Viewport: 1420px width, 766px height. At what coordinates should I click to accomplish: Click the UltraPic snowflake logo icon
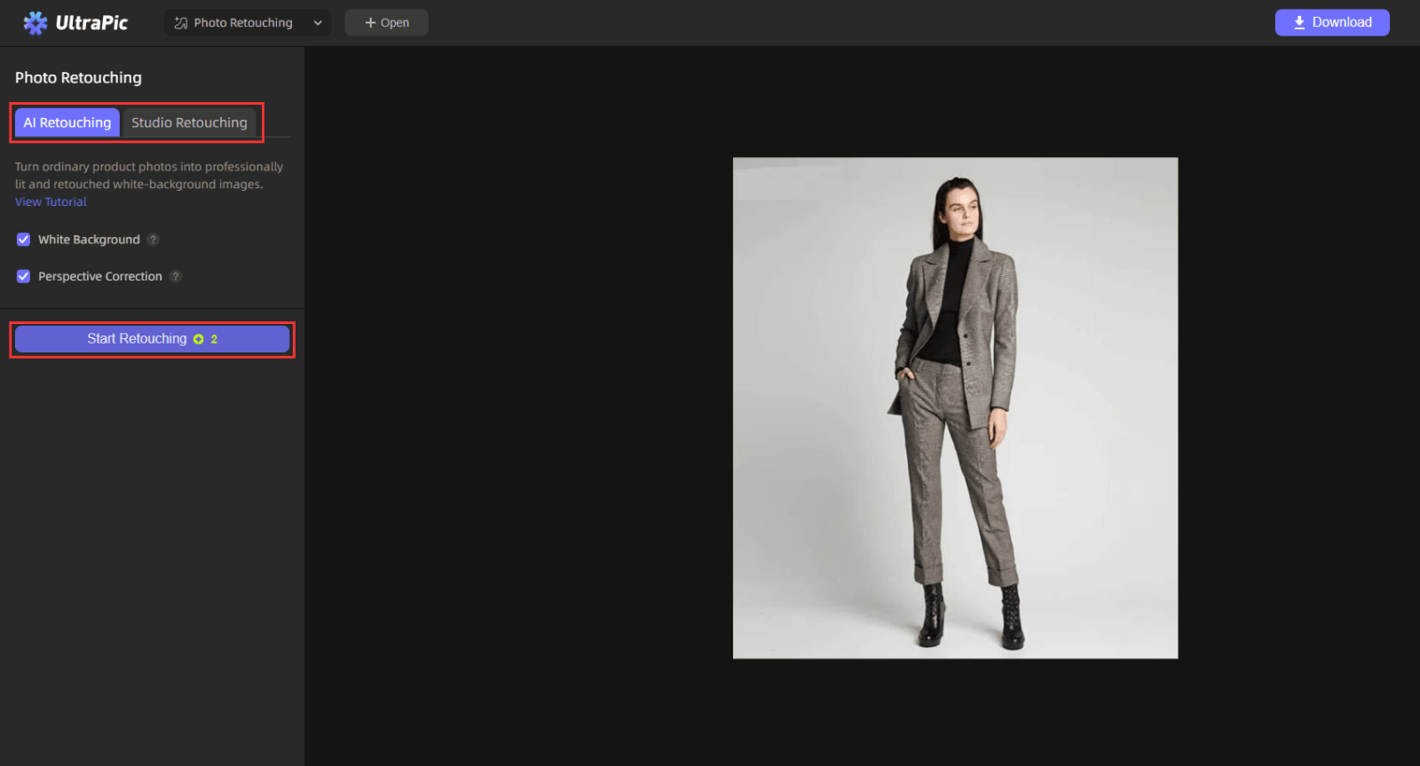coord(35,23)
